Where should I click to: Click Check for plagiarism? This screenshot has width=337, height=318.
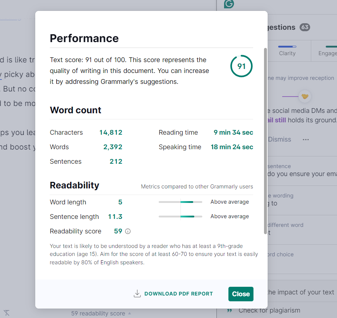coord(269,310)
